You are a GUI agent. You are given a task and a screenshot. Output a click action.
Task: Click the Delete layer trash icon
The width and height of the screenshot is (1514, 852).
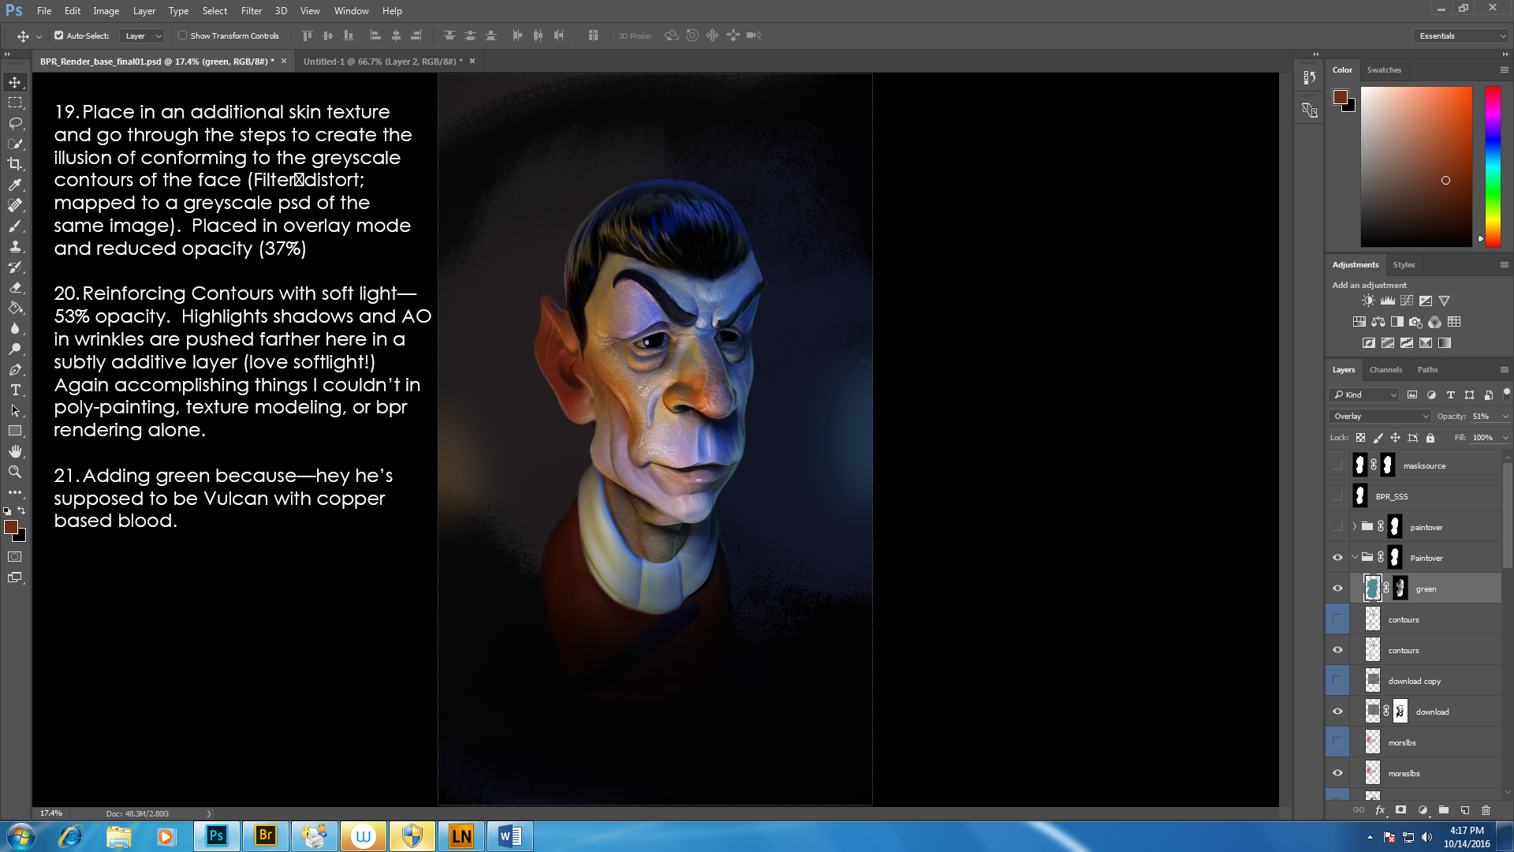[1486, 810]
